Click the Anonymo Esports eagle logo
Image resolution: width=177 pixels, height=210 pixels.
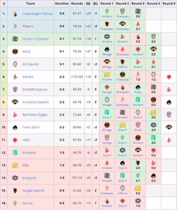[x=15, y=102]
